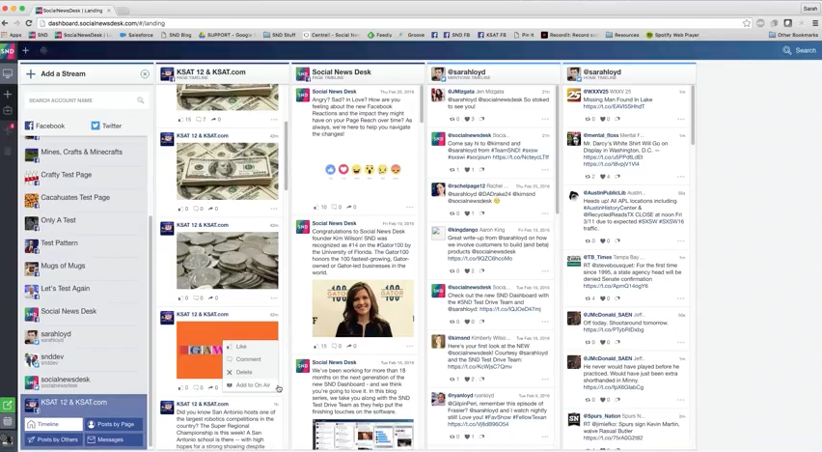Open the green compose post icon
The height and width of the screenshot is (452, 822).
pyautogui.click(x=8, y=406)
